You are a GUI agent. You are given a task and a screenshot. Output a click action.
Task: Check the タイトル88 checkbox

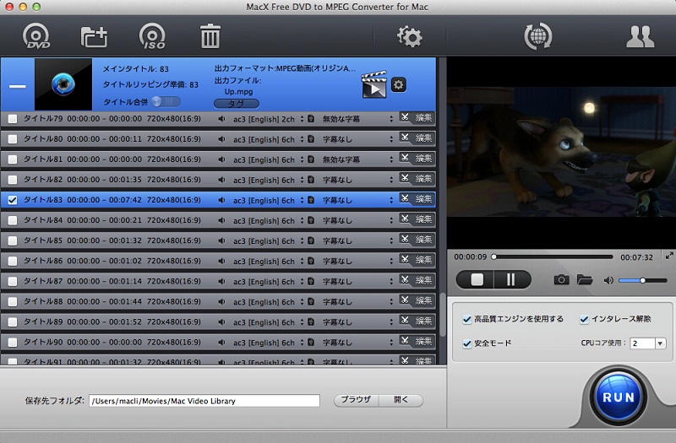pyautogui.click(x=13, y=302)
